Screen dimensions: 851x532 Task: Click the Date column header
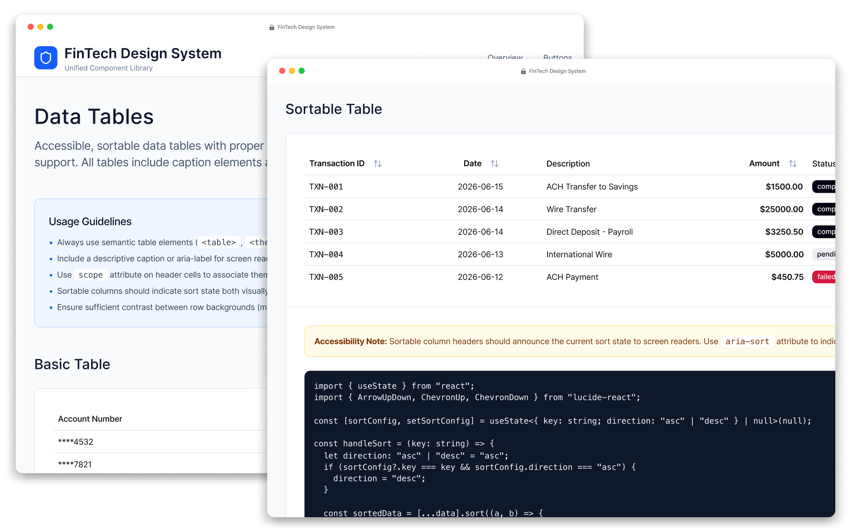(x=473, y=164)
